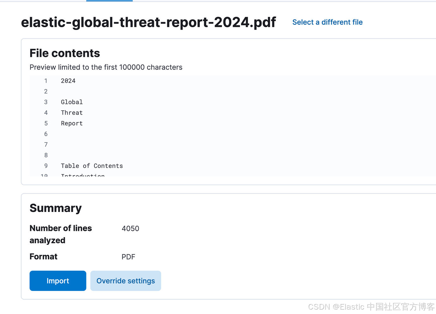436x314 pixels.
Task: Select the active tab's blue indicator bar
Action: coord(109,1)
